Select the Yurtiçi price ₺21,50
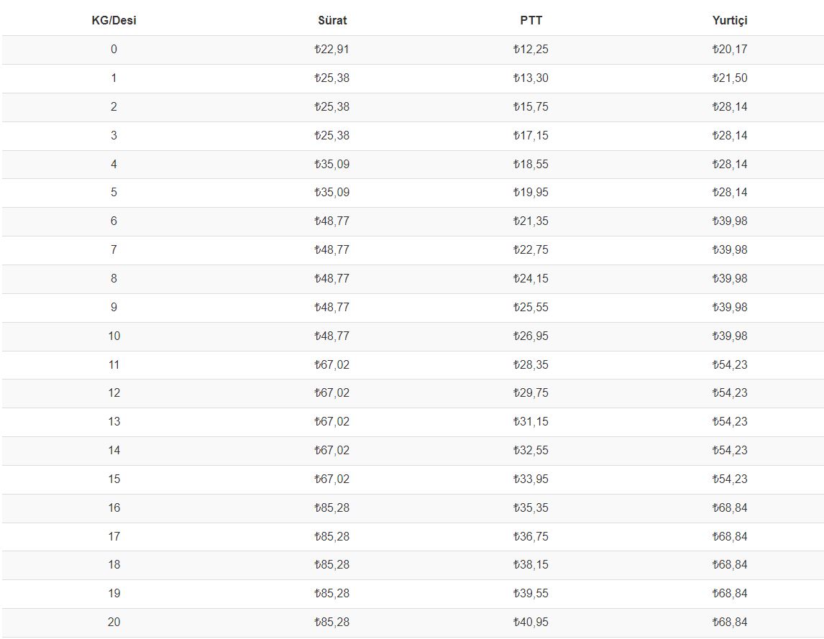The image size is (824, 639). click(729, 78)
